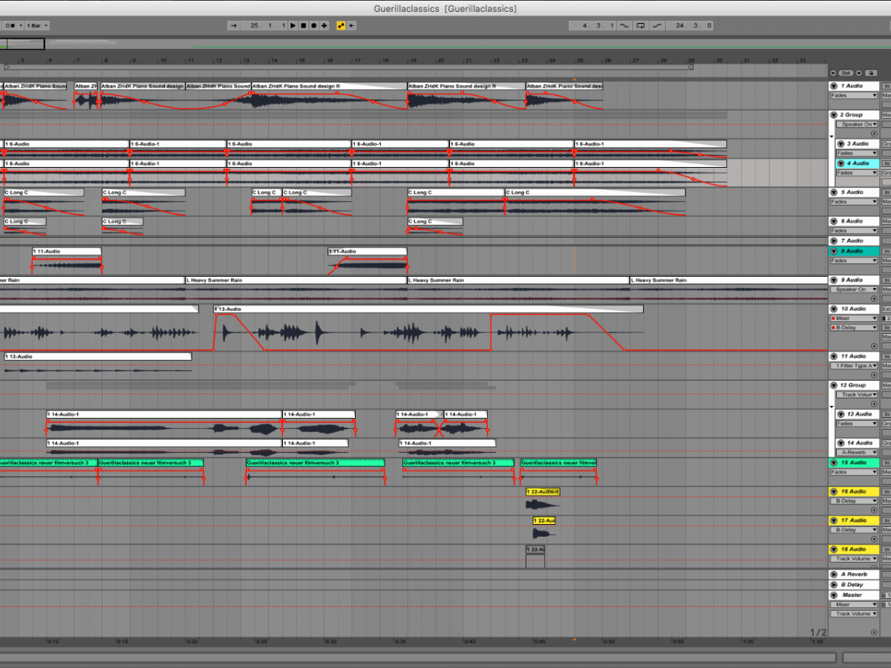Toggle the Loop switch
The height and width of the screenshot is (668, 891).
click(641, 25)
